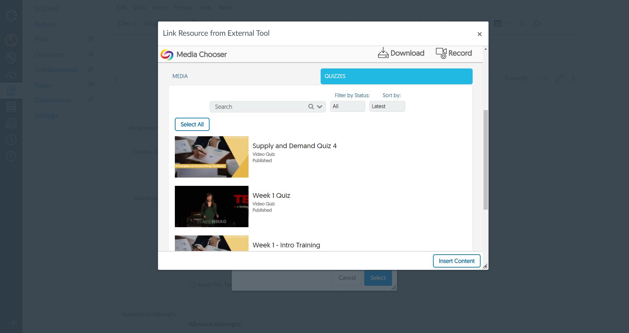Toggle visibility eye icon next to Outcomes

pyautogui.click(x=91, y=54)
